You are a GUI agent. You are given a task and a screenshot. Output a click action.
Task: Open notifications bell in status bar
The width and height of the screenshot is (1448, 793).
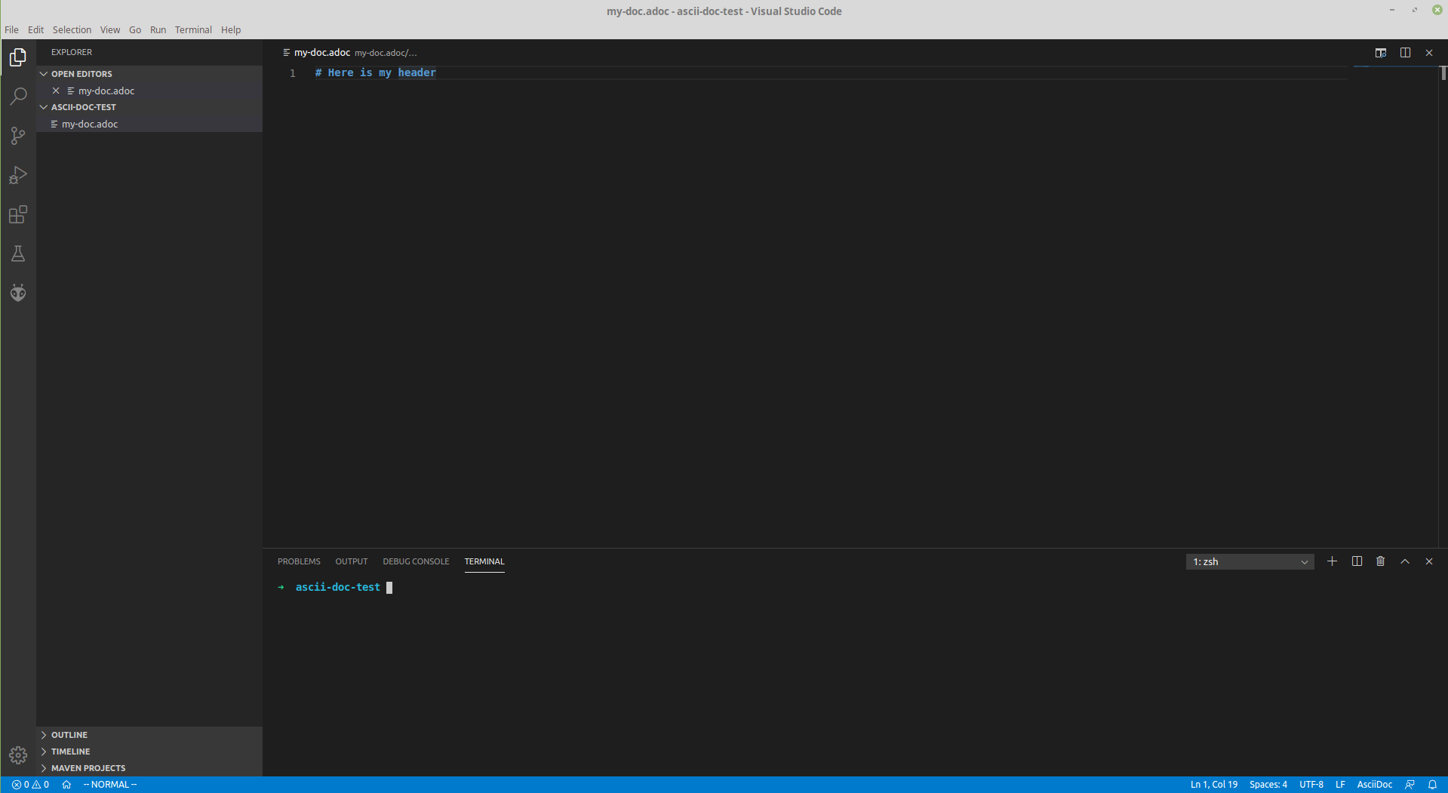1432,785
